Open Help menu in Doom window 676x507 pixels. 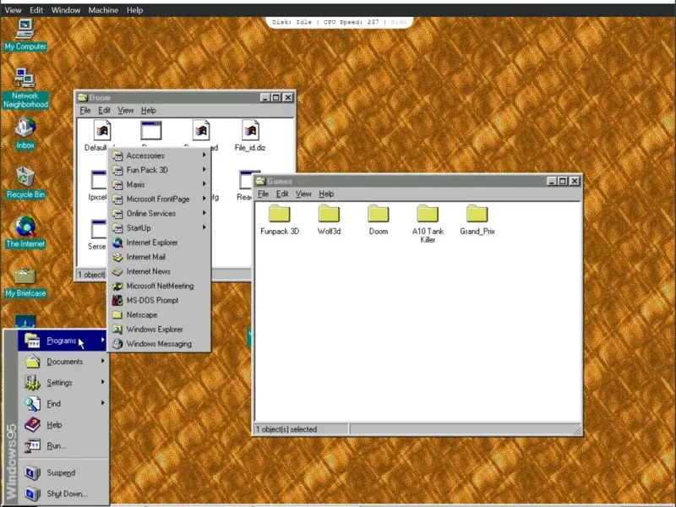click(149, 111)
